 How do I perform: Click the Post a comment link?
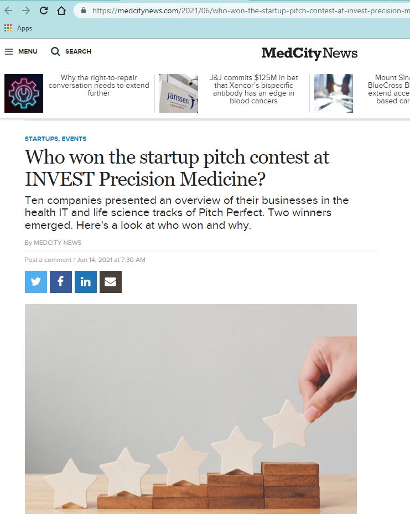[48, 260]
